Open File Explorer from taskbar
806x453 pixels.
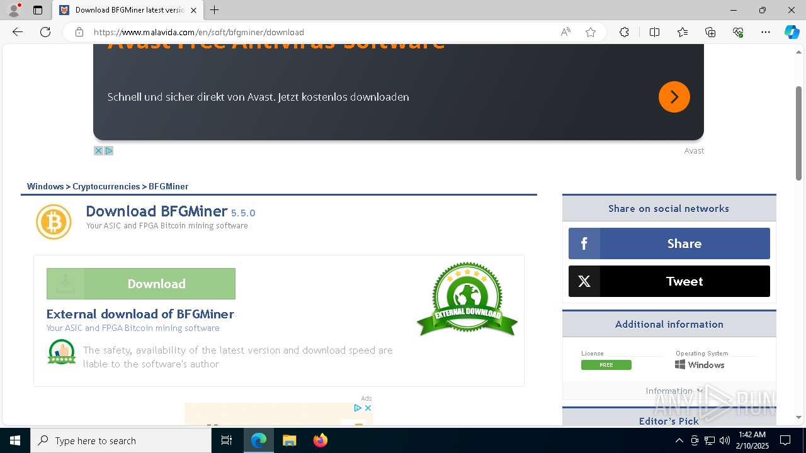pyautogui.click(x=289, y=440)
